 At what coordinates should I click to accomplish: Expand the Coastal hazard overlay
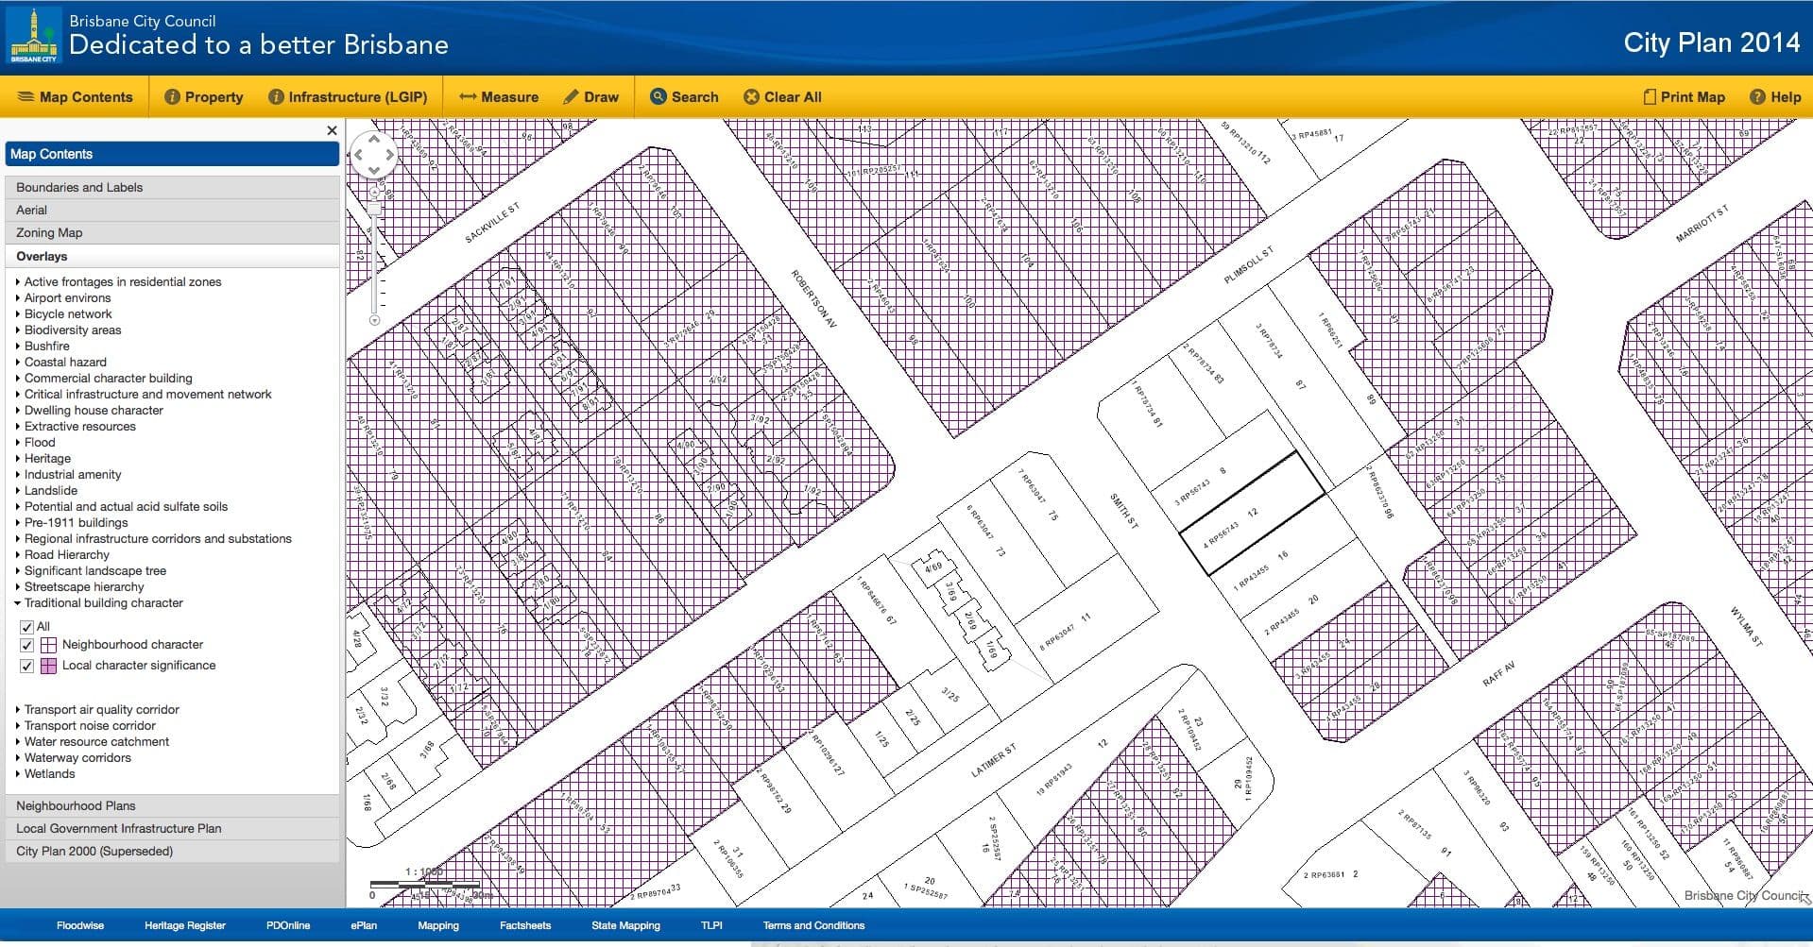[x=18, y=363]
